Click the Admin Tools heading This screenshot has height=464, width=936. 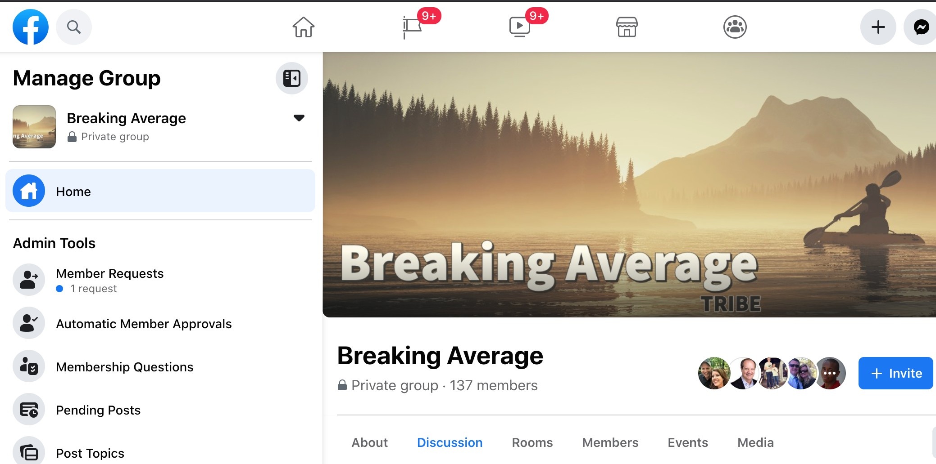click(x=54, y=243)
